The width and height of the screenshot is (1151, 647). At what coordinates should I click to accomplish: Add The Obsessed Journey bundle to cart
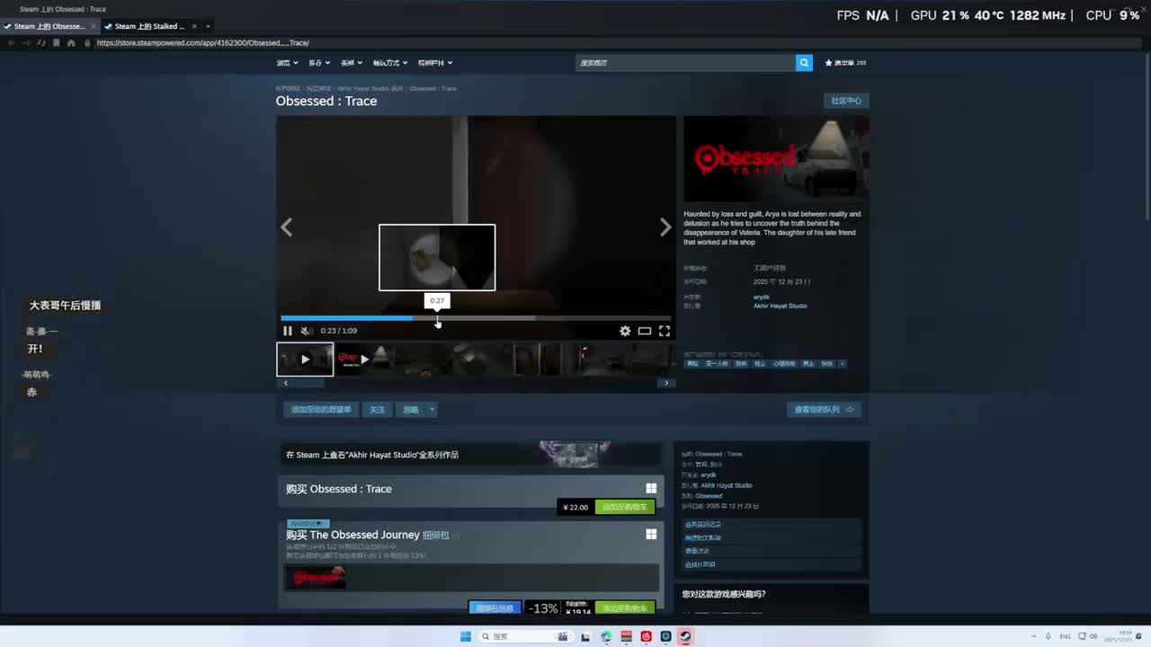click(625, 608)
